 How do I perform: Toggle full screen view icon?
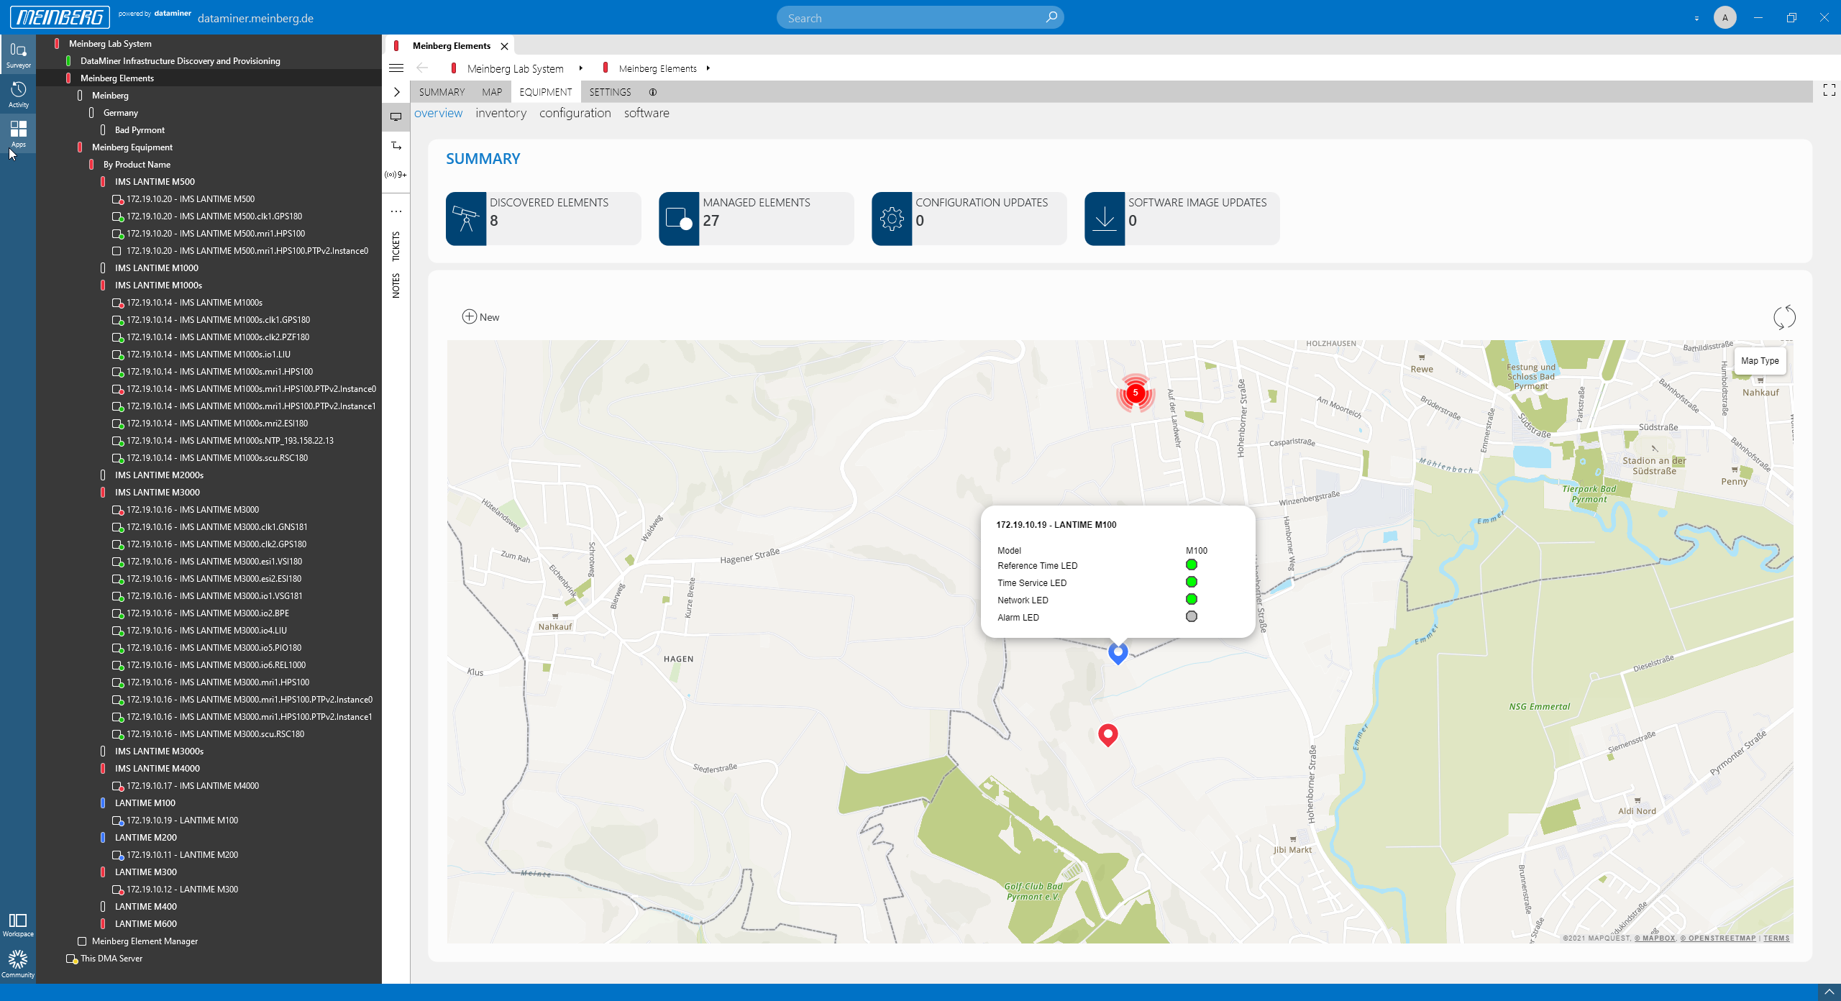1829,90
